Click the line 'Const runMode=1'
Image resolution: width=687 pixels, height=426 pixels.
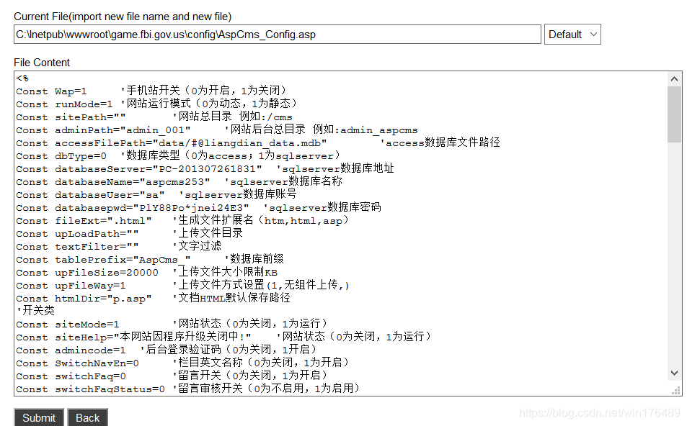tap(156, 104)
